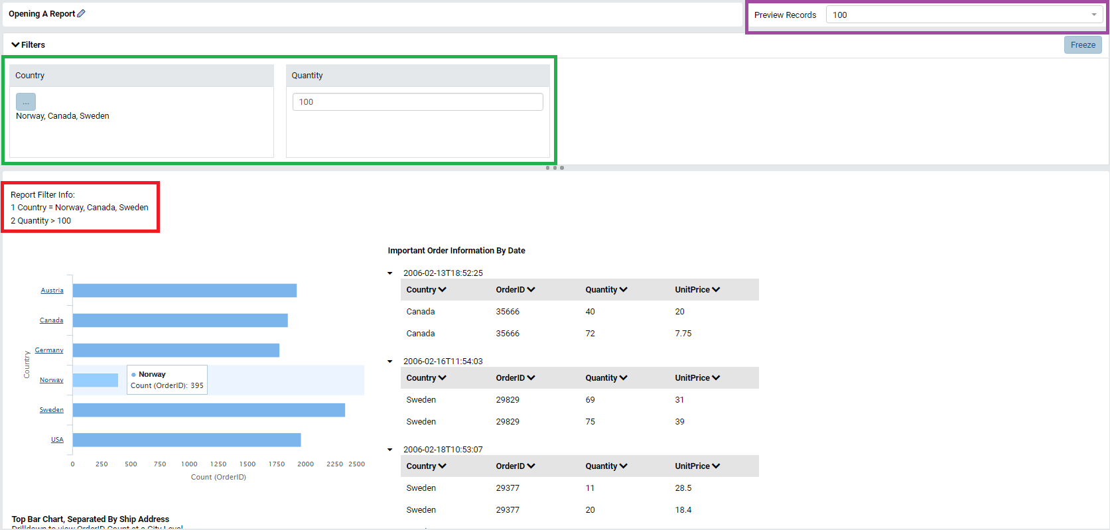Open the Germany chart link
Image resolution: width=1110 pixels, height=530 pixels.
point(49,350)
